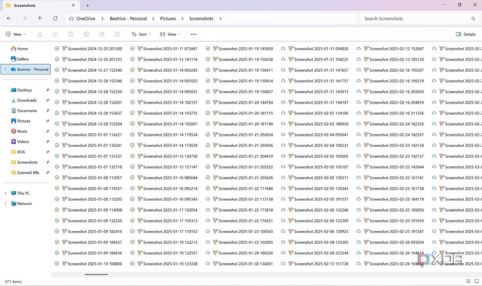The width and height of the screenshot is (482, 286).
Task: Select file Screenshot 2025-01-22 113138
Action: [246, 199]
